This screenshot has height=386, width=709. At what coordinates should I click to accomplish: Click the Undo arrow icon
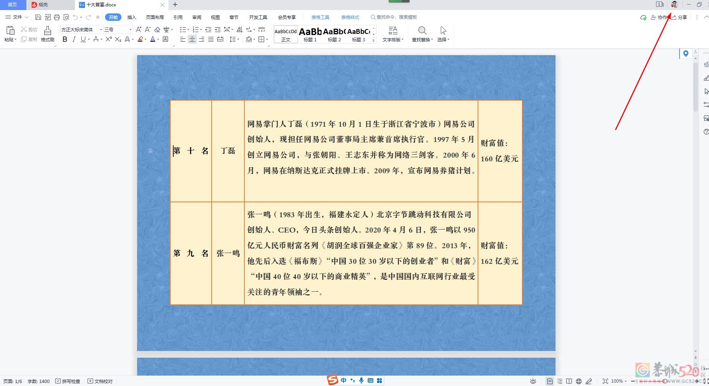click(x=76, y=17)
